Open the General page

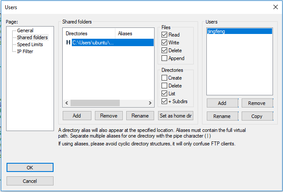[x=25, y=30]
